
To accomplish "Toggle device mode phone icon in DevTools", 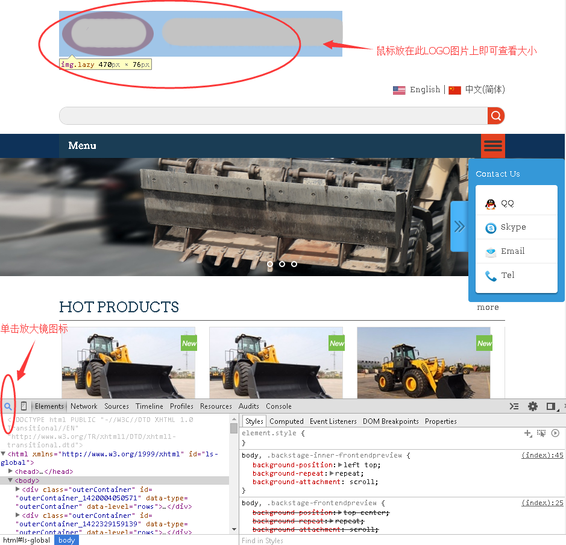I will [x=24, y=406].
